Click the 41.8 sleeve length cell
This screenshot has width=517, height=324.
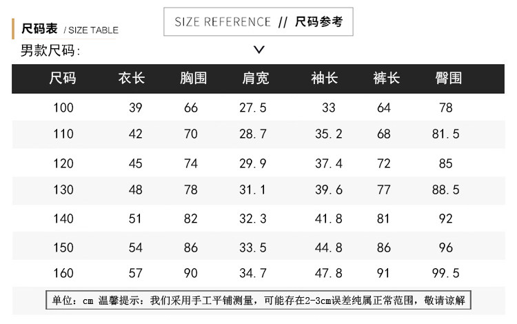coord(329,219)
